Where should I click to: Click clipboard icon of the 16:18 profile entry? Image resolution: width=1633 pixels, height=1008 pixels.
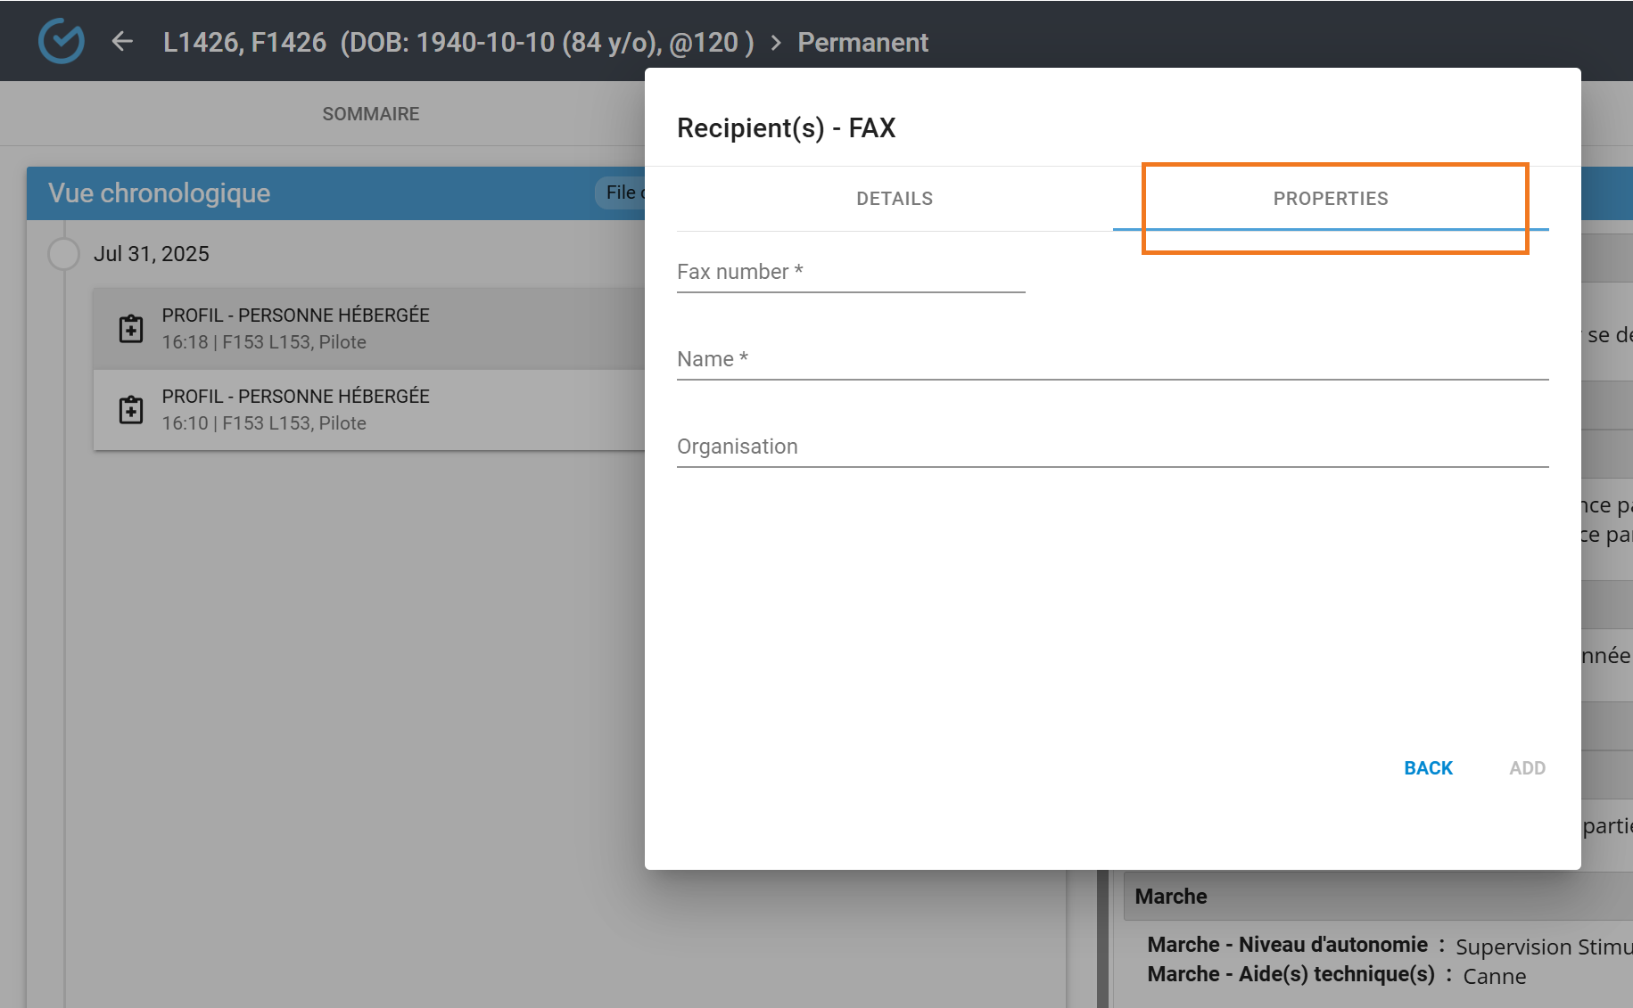(x=131, y=329)
